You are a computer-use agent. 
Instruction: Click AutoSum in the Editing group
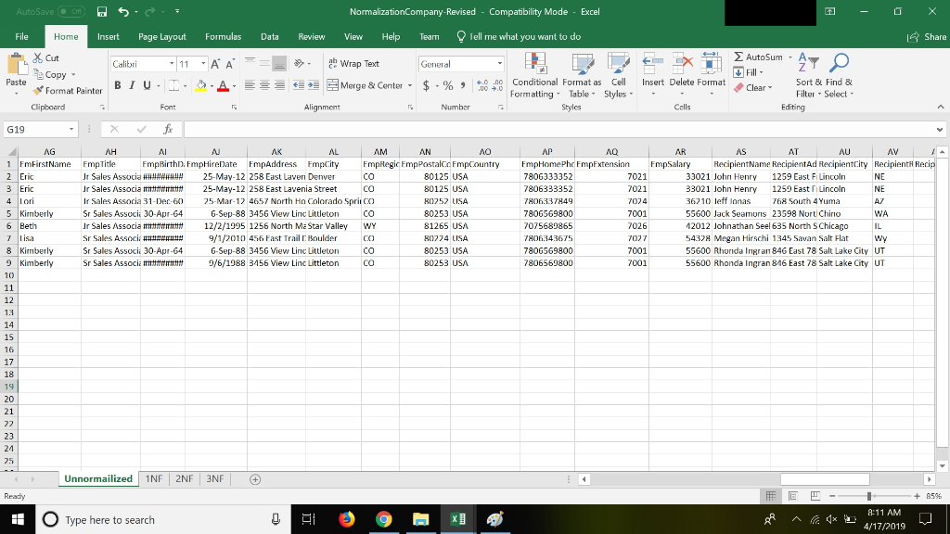coord(758,57)
